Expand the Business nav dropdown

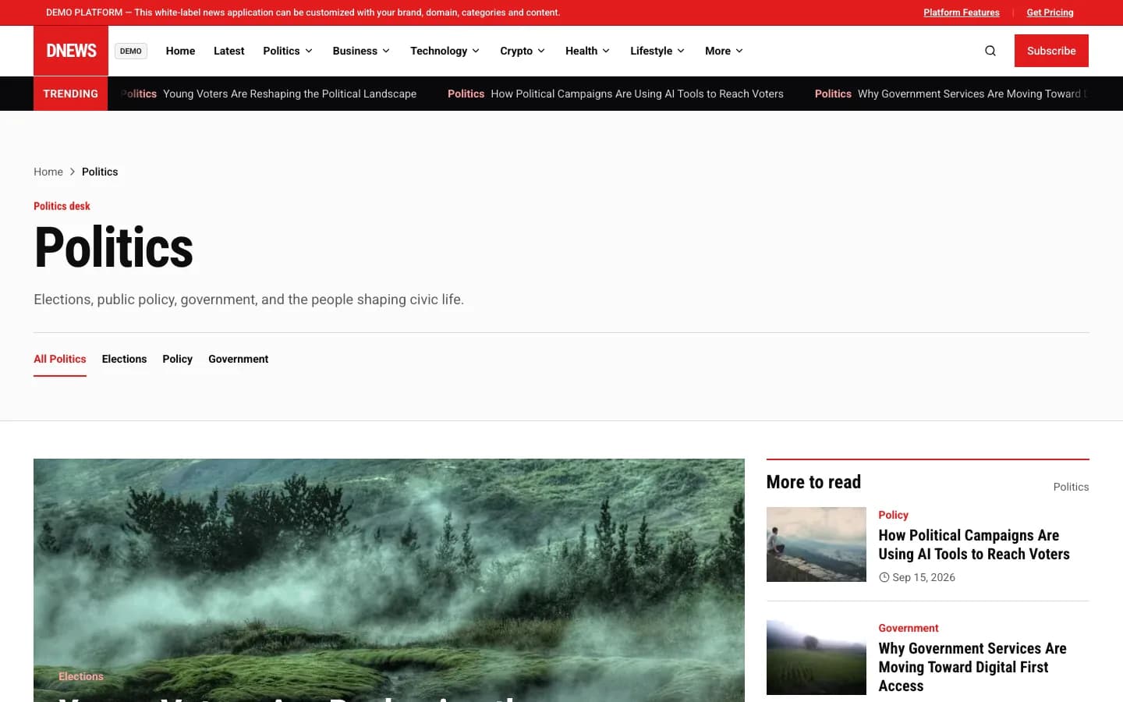[361, 51]
